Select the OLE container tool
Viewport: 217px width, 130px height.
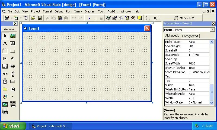click(5, 112)
